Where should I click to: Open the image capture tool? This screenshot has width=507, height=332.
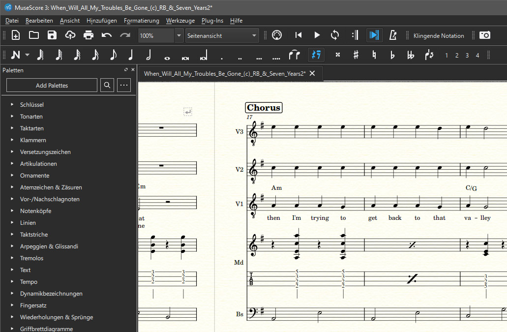485,35
